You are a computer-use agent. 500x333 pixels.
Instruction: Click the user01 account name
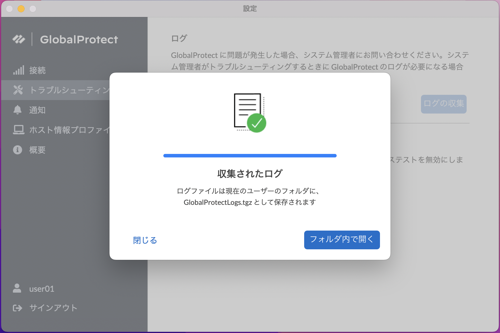(x=42, y=289)
